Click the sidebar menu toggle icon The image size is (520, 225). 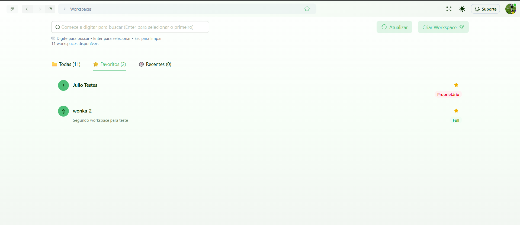pyautogui.click(x=12, y=9)
